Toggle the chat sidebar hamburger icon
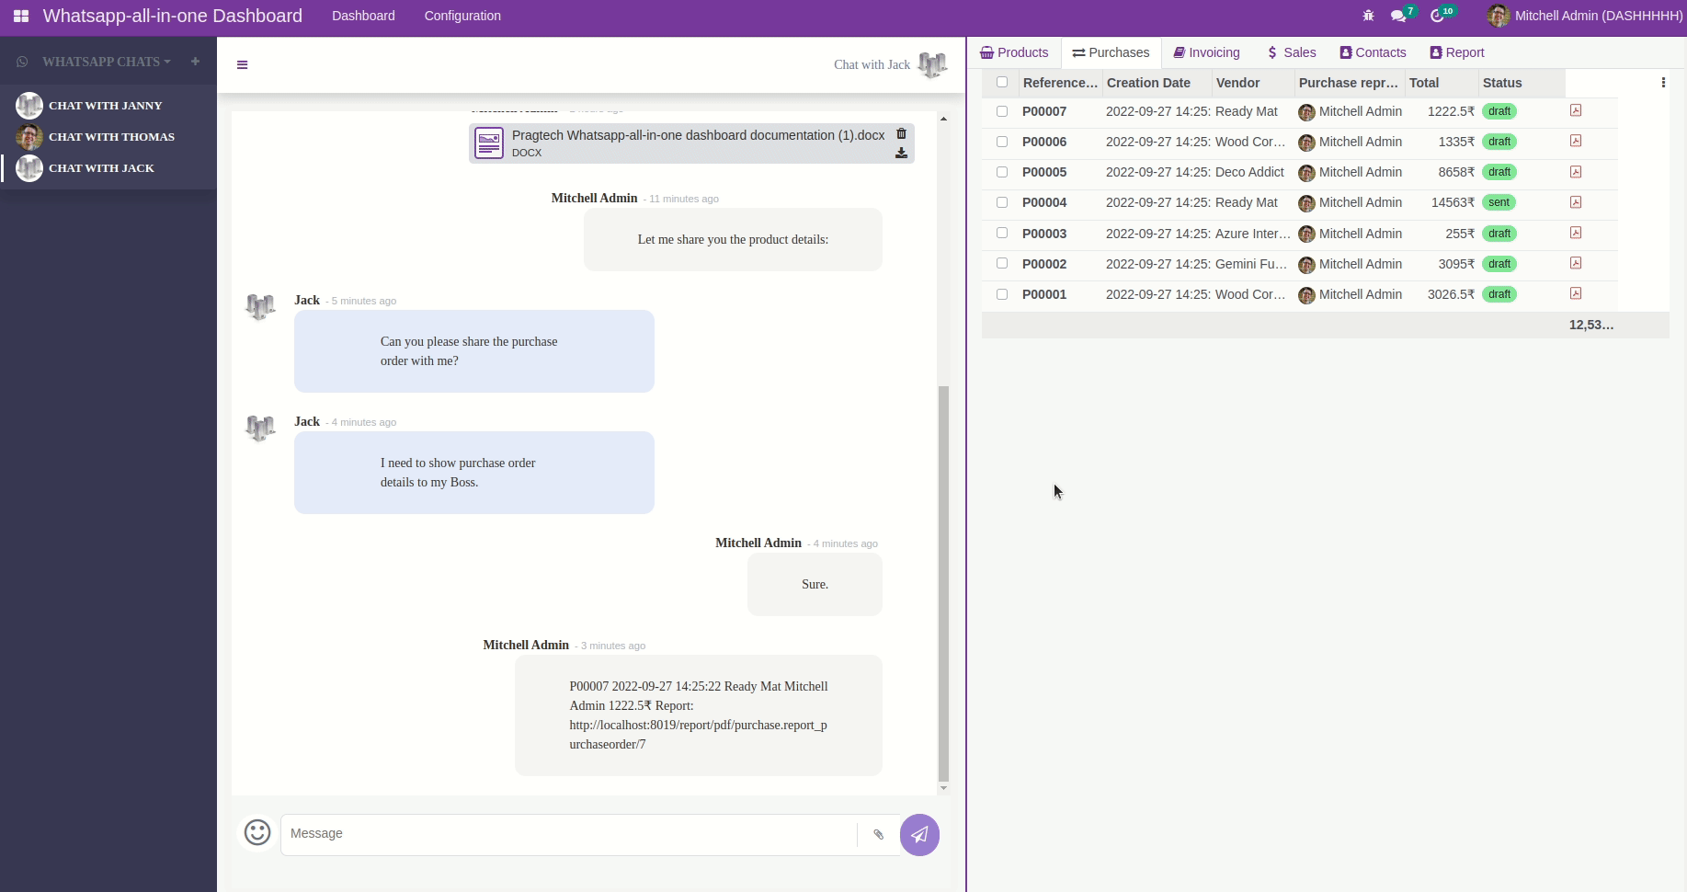This screenshot has height=892, width=1687. pos(242,64)
